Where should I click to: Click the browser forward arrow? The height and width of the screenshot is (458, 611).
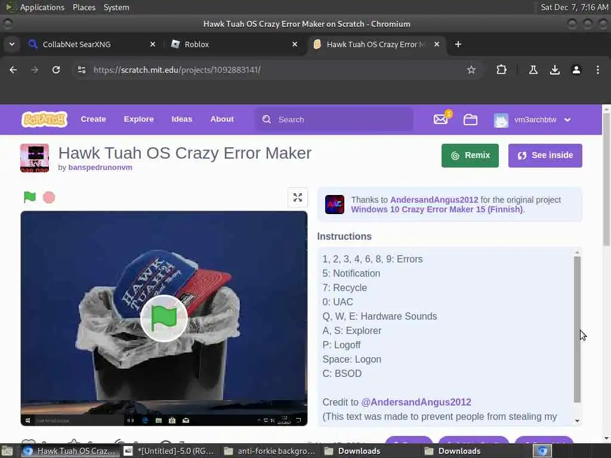click(x=35, y=70)
